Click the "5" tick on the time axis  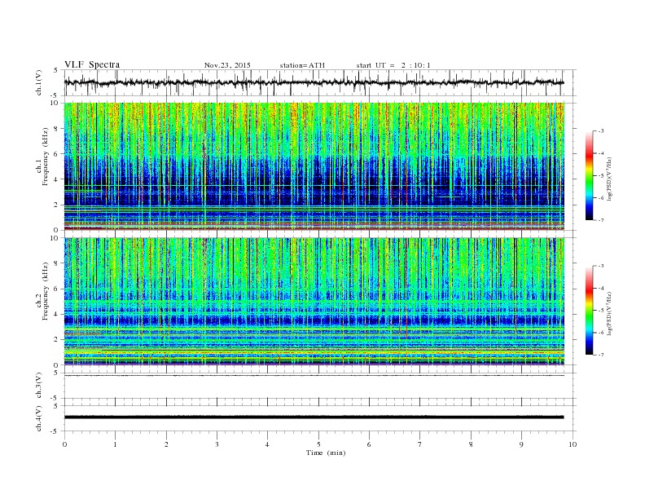(318, 444)
